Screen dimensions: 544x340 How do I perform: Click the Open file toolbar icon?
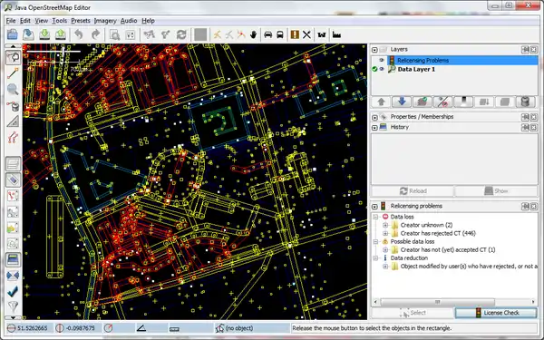tap(13, 34)
